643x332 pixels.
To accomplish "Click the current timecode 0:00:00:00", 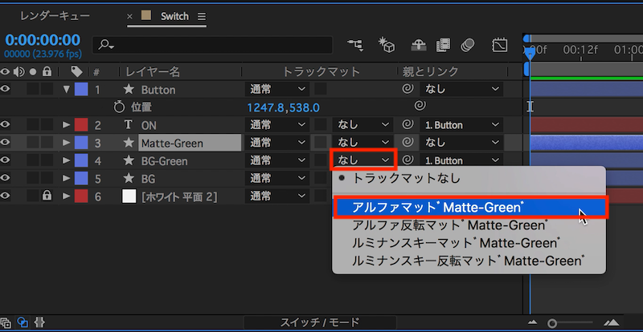I will point(43,40).
